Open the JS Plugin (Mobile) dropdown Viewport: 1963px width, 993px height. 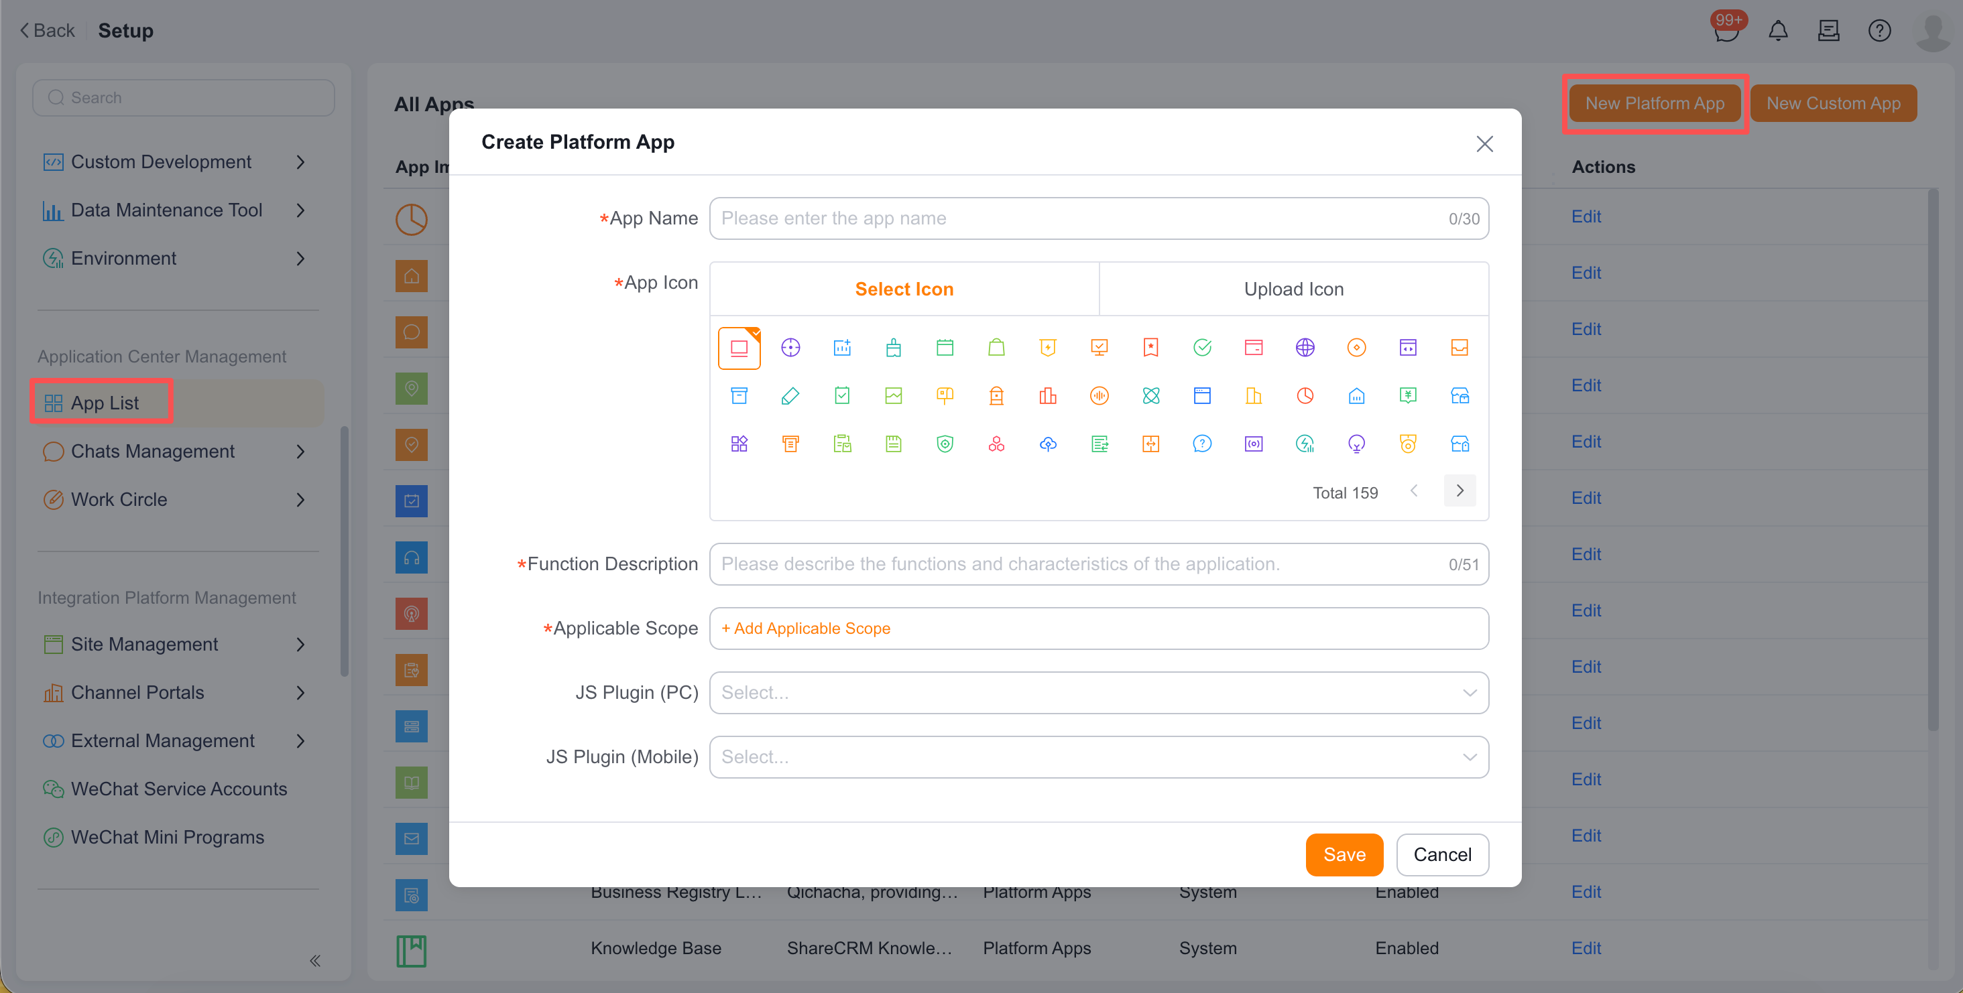coord(1099,756)
